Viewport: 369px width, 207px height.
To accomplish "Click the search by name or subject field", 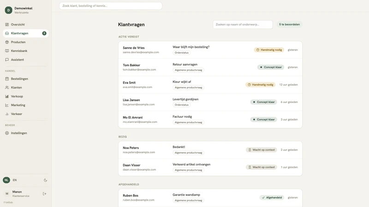I will [243, 24].
